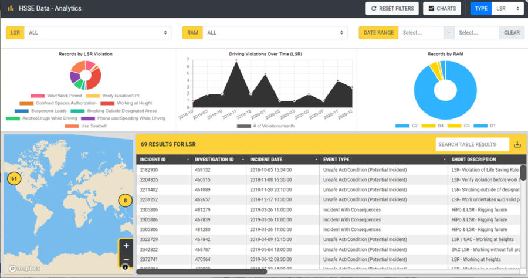Viewport: 528px width, 278px height.
Task: Open the RAM filter dropdown
Action: click(275, 33)
